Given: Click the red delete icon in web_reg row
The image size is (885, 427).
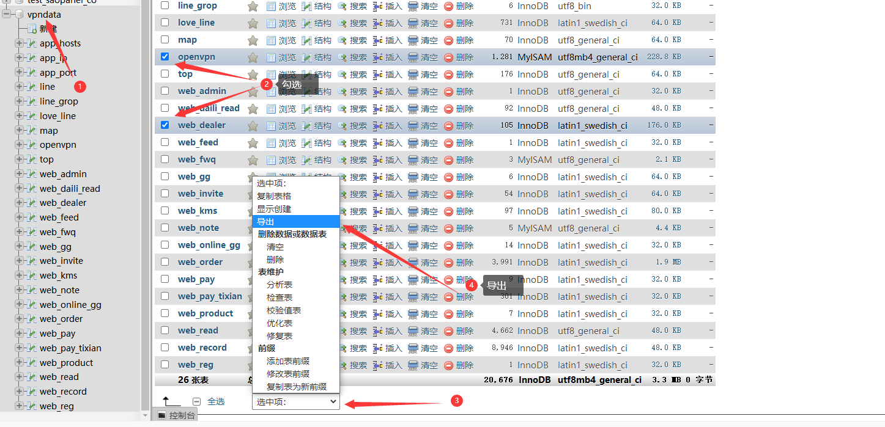Looking at the screenshot, I should pyautogui.click(x=448, y=365).
